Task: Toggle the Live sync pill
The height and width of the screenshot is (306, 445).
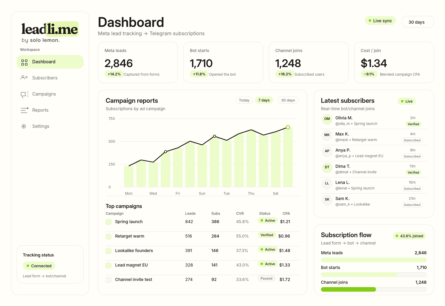Action: [x=380, y=21]
